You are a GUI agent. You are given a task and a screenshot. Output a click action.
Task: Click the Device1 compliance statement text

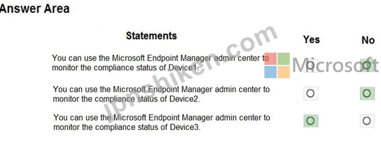[x=160, y=63]
